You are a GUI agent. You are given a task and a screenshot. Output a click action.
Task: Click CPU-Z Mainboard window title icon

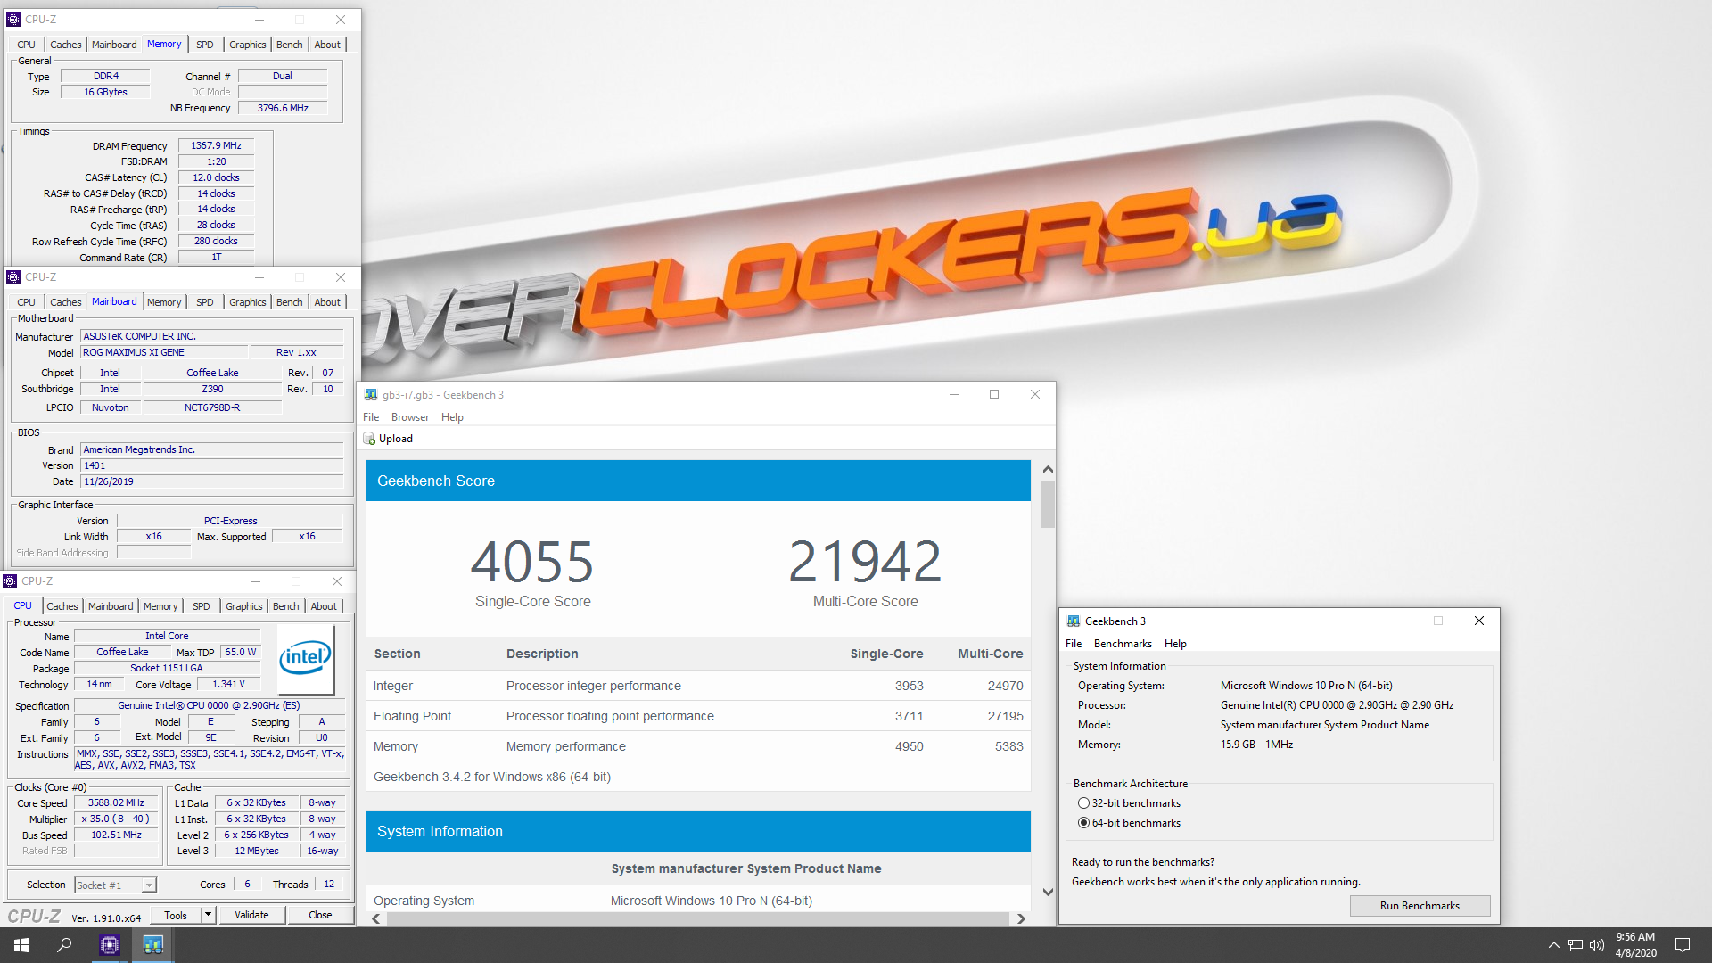(x=13, y=277)
